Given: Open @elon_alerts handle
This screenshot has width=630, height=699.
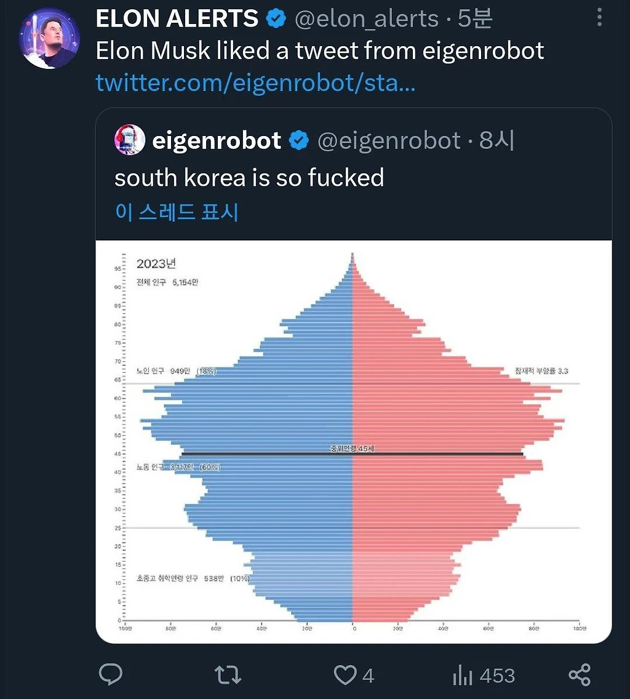Looking at the screenshot, I should (x=367, y=18).
